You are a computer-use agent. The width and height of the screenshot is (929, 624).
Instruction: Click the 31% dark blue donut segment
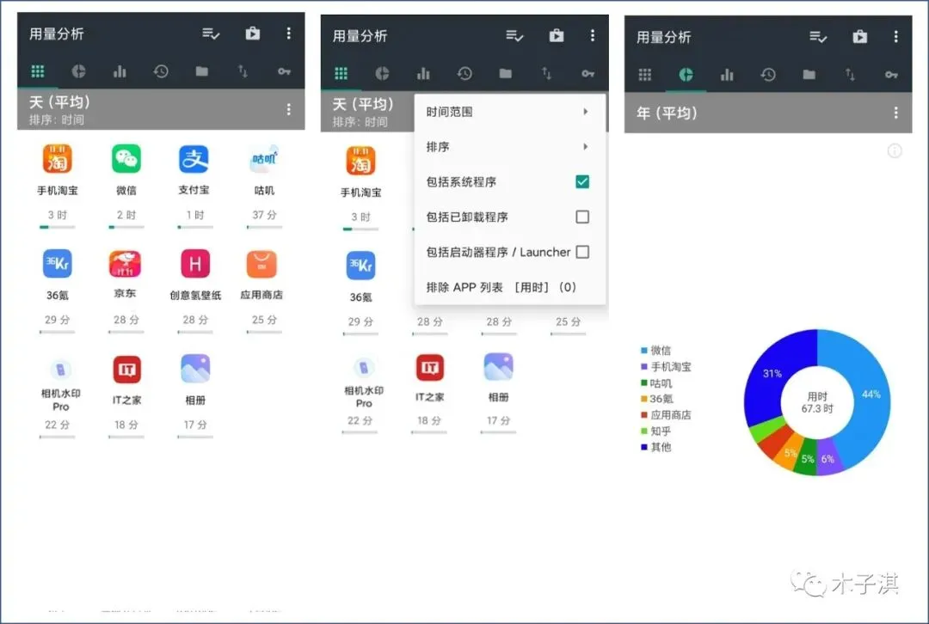tap(772, 374)
